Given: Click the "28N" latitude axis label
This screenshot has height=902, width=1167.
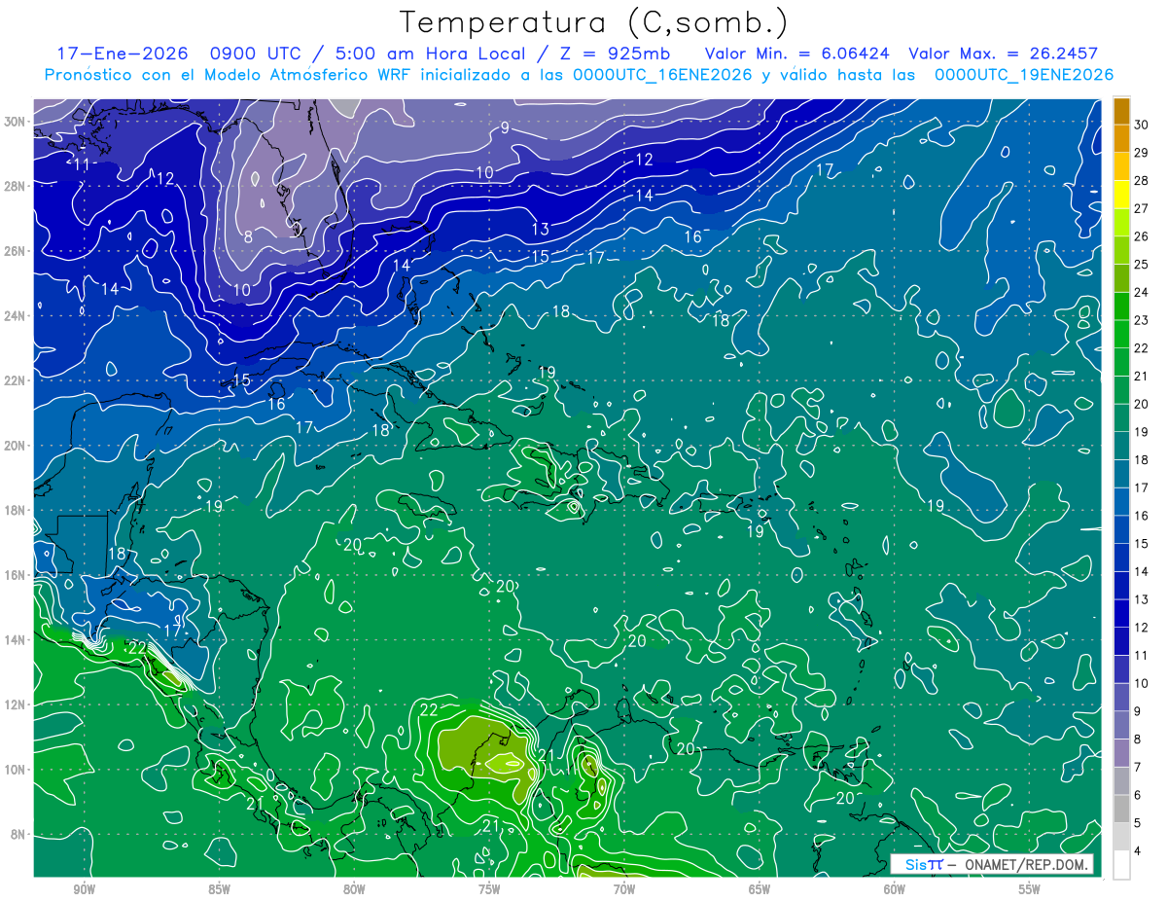Looking at the screenshot, I should coord(17,187).
